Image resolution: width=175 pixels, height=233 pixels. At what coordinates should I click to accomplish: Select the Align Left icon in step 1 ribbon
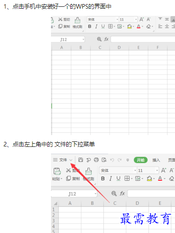(160, 26)
